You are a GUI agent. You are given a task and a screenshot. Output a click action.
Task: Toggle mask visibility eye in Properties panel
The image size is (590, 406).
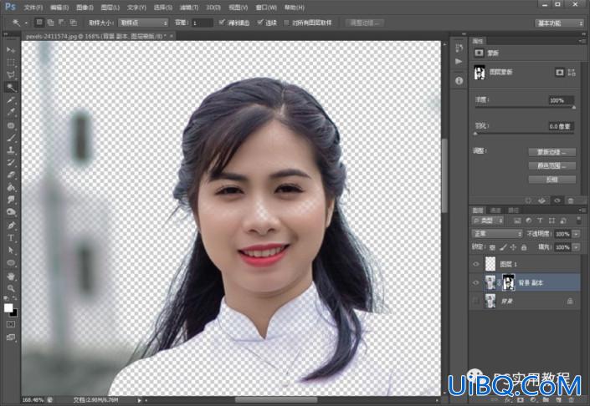pyautogui.click(x=557, y=200)
